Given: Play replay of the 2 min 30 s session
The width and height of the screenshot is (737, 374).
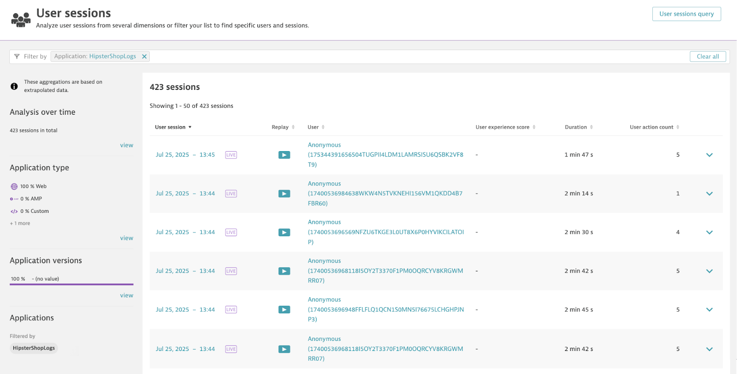Looking at the screenshot, I should click(x=284, y=233).
